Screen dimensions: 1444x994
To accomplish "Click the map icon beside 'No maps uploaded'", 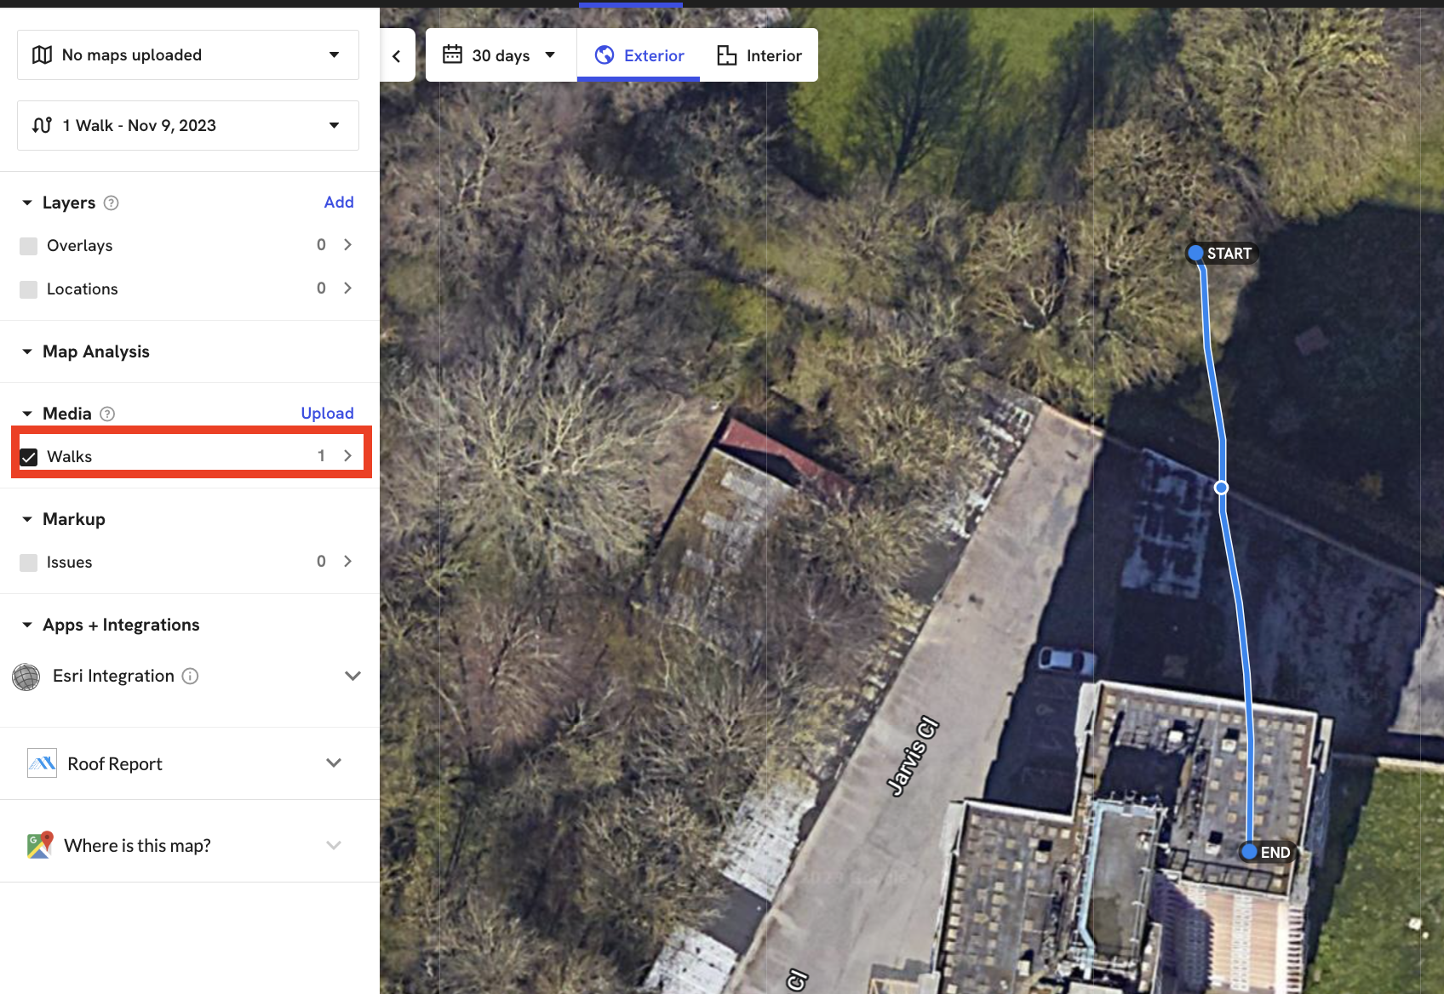I will 42,55.
